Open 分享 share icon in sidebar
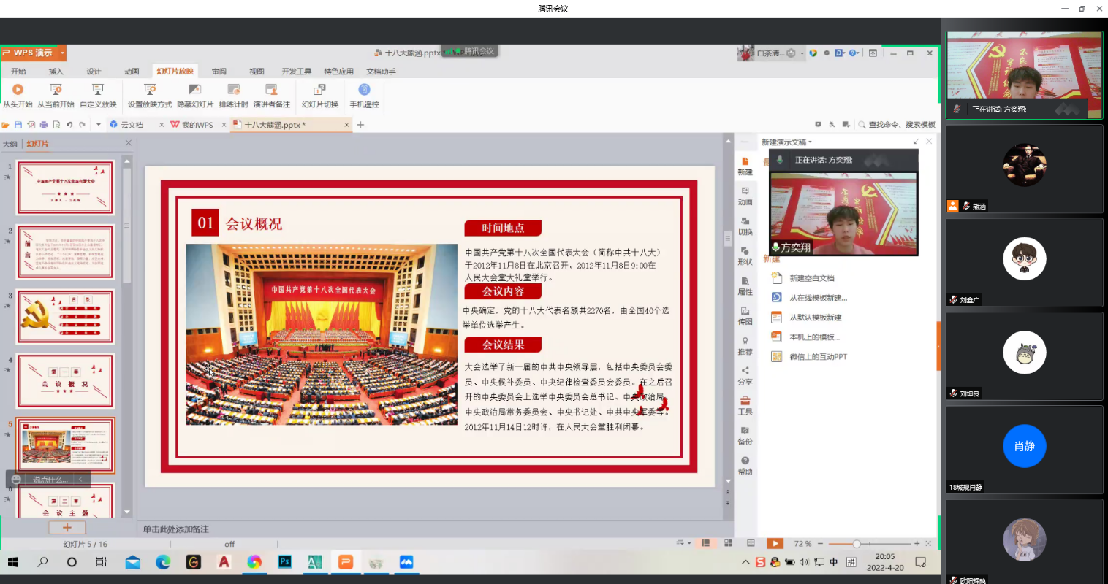Screen dimensions: 1108x584 click(745, 375)
